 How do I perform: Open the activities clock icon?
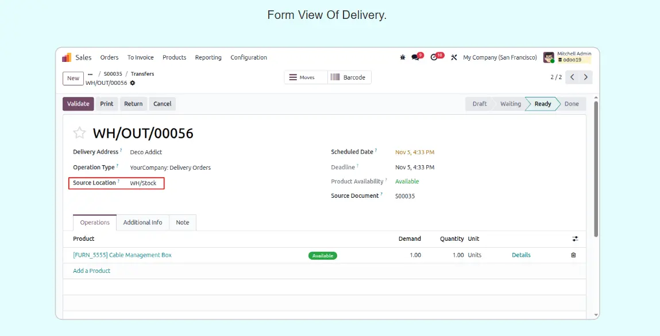(x=434, y=57)
